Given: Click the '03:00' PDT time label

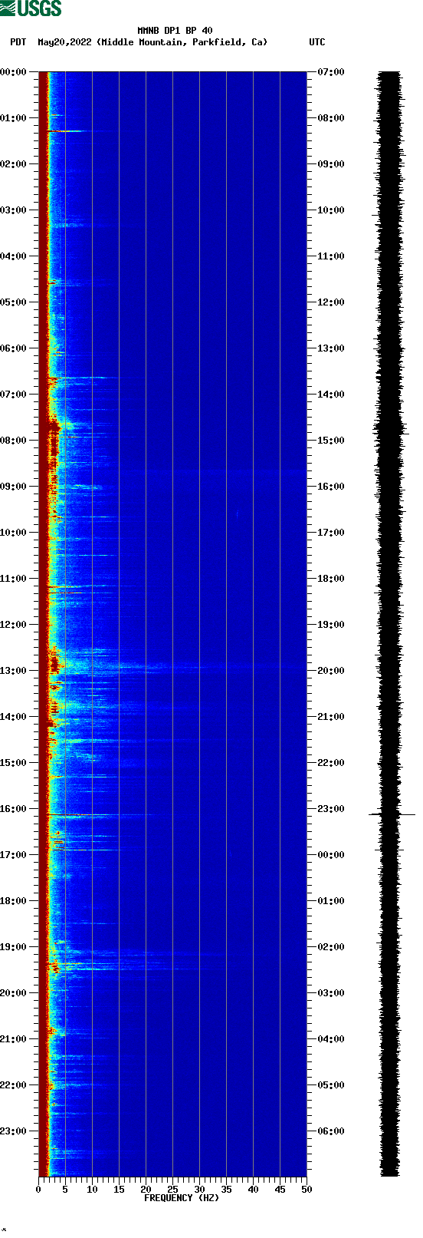Looking at the screenshot, I should (14, 210).
